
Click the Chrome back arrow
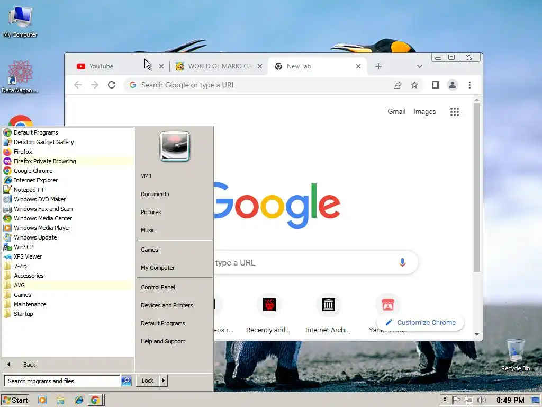pyautogui.click(x=78, y=85)
